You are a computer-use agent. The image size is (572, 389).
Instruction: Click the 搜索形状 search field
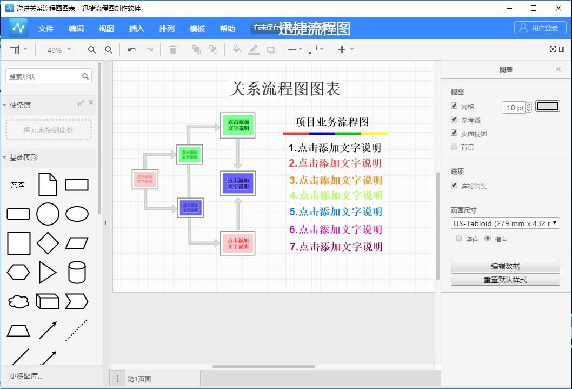[46, 76]
